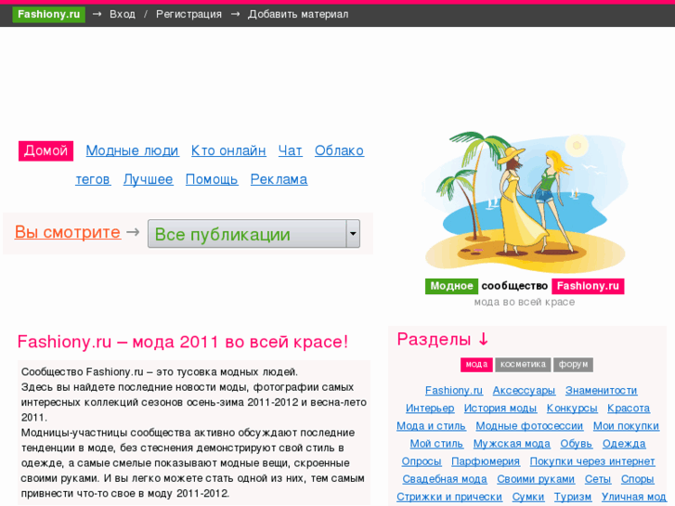Go to Кто онлайн
675x506 pixels.
point(228,150)
